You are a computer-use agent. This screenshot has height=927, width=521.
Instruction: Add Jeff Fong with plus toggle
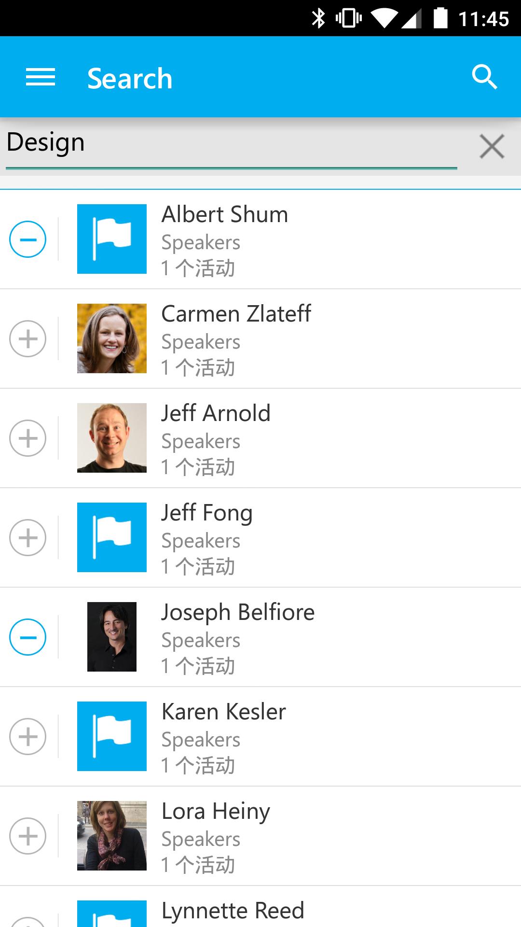pyautogui.click(x=28, y=538)
